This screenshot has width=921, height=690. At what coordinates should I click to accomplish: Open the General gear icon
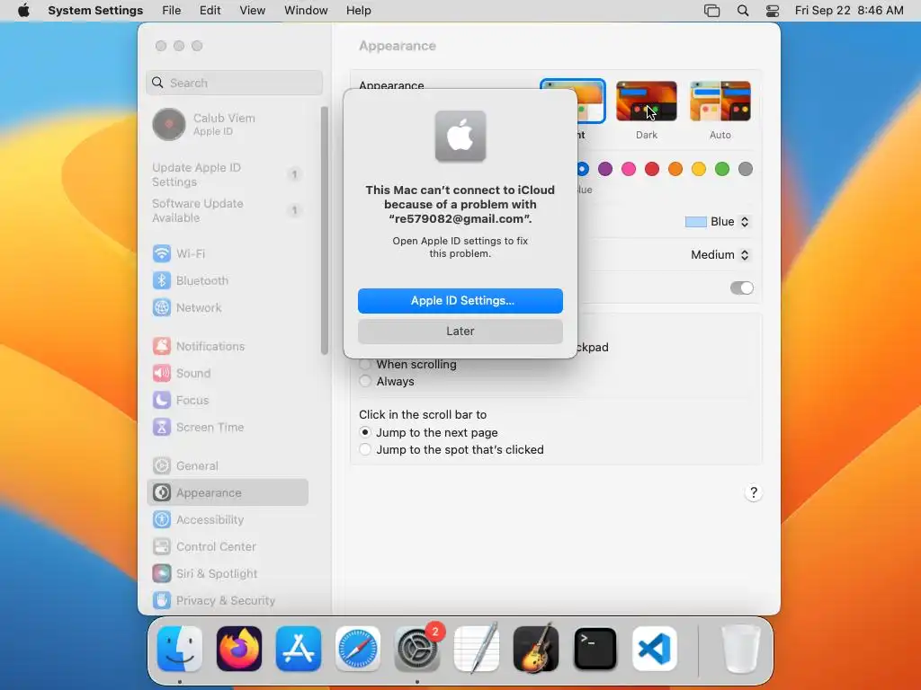point(162,466)
